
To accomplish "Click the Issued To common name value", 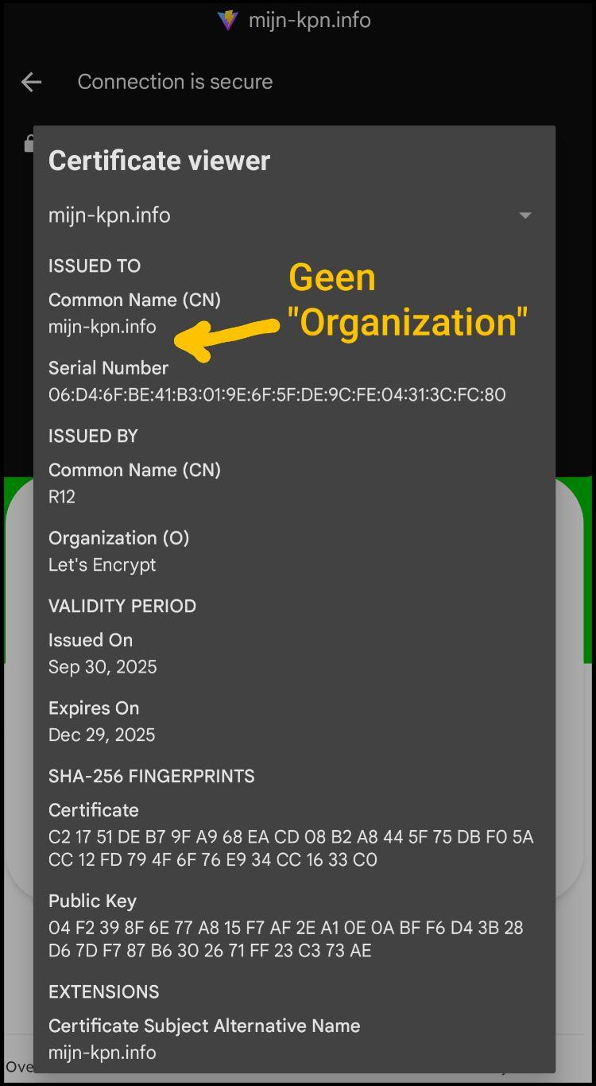I will (102, 327).
